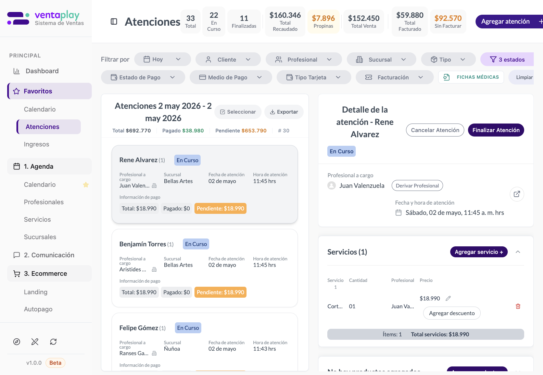
Task: Click the 22 En Curso stat card
Action: pyautogui.click(x=214, y=22)
